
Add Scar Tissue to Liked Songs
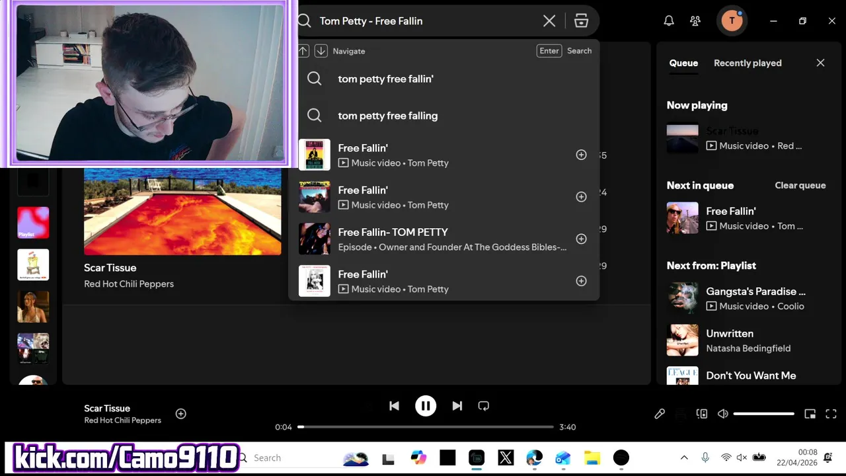pyautogui.click(x=180, y=414)
